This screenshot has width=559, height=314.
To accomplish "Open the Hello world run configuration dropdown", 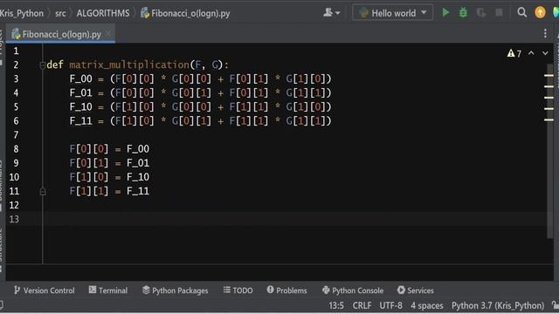I will [x=392, y=13].
